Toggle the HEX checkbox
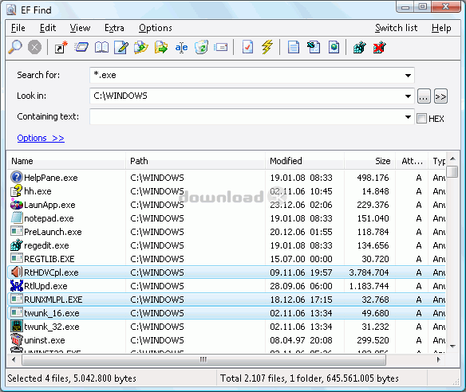This screenshot has width=466, height=392. [421, 119]
